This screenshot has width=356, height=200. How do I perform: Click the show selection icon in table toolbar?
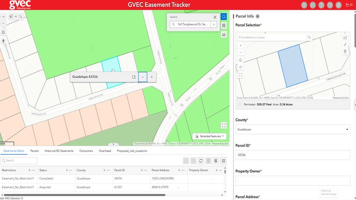click(x=186, y=161)
